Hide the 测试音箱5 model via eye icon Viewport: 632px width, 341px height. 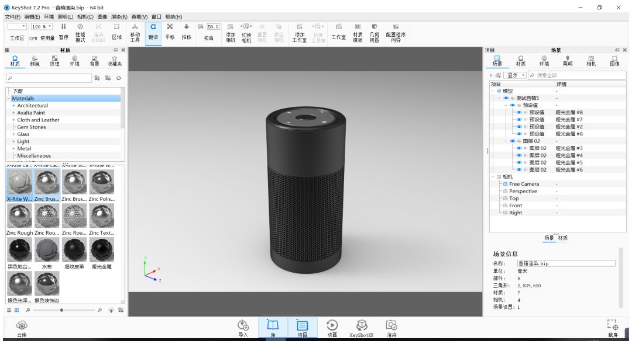[506, 98]
